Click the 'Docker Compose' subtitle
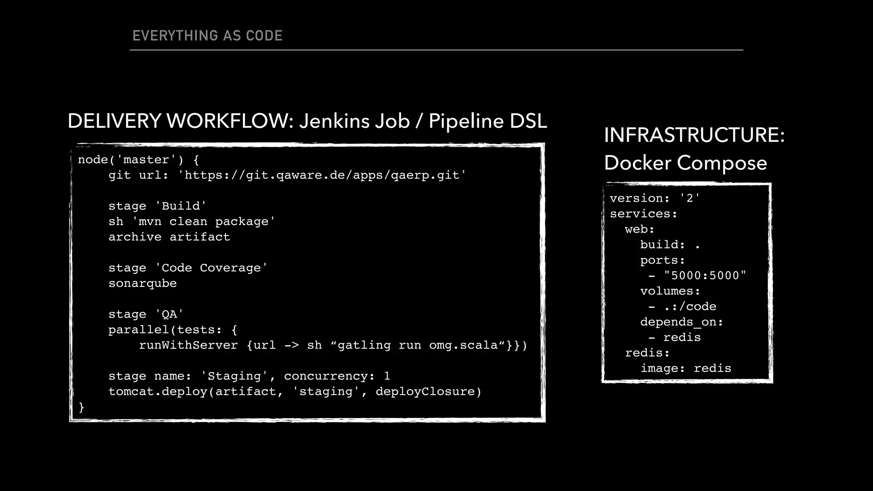 click(x=685, y=163)
